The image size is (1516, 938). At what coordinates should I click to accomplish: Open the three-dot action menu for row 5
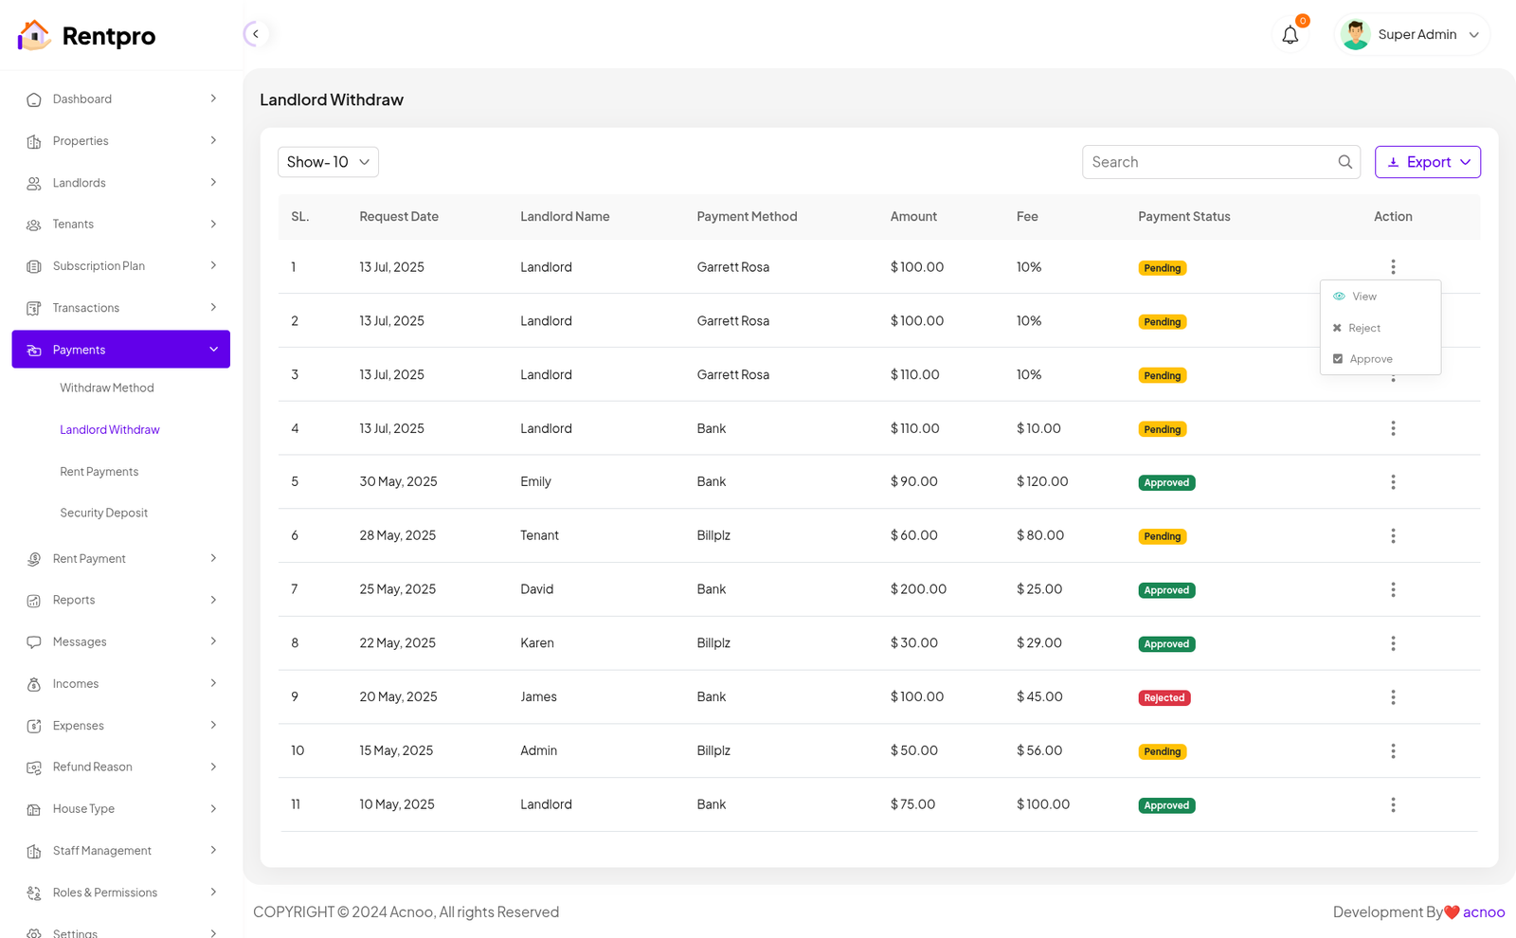pyautogui.click(x=1392, y=482)
